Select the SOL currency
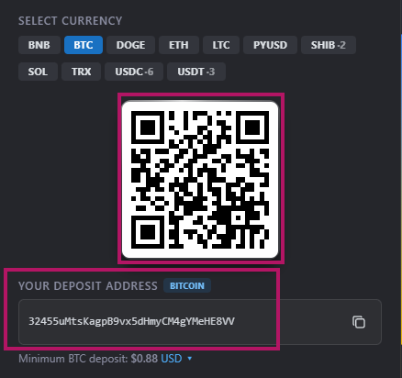The height and width of the screenshot is (378, 402). pyautogui.click(x=38, y=72)
